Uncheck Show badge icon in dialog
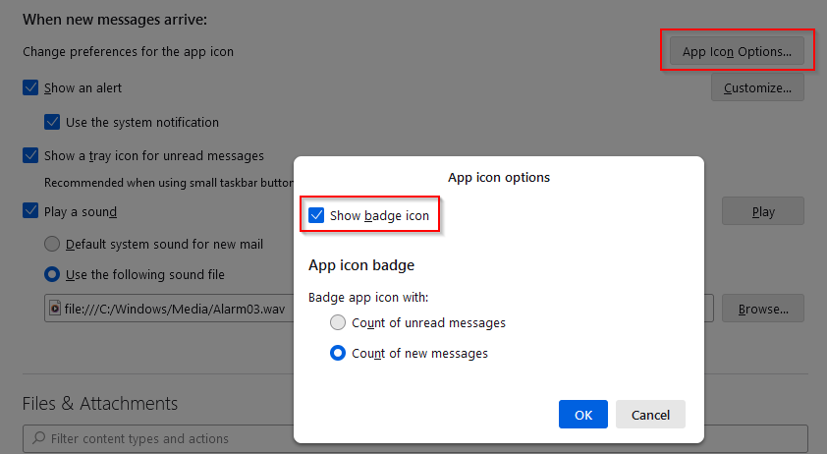The height and width of the screenshot is (454, 827). pos(316,215)
